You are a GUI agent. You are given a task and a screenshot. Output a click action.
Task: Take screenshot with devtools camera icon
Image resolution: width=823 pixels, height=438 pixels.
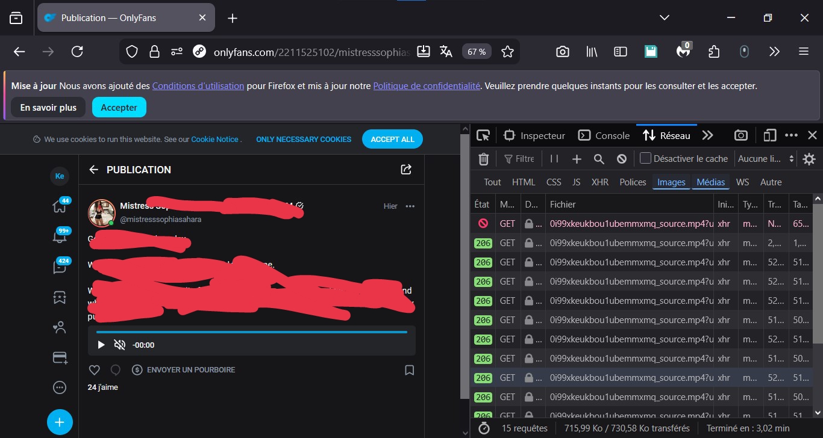[741, 135]
